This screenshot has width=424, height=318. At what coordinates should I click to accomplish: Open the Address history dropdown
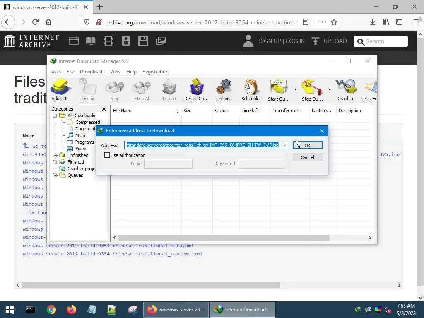click(x=284, y=145)
